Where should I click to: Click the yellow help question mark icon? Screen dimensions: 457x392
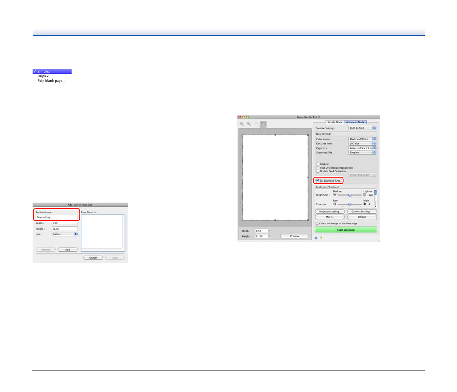321,238
